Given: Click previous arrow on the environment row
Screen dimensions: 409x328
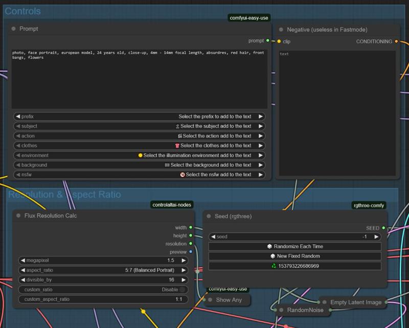Looking at the screenshot, I should pos(18,155).
